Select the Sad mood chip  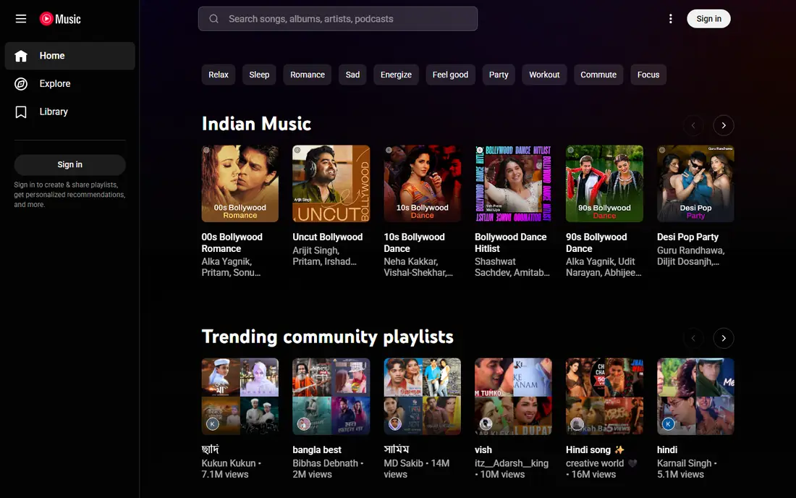coord(352,75)
